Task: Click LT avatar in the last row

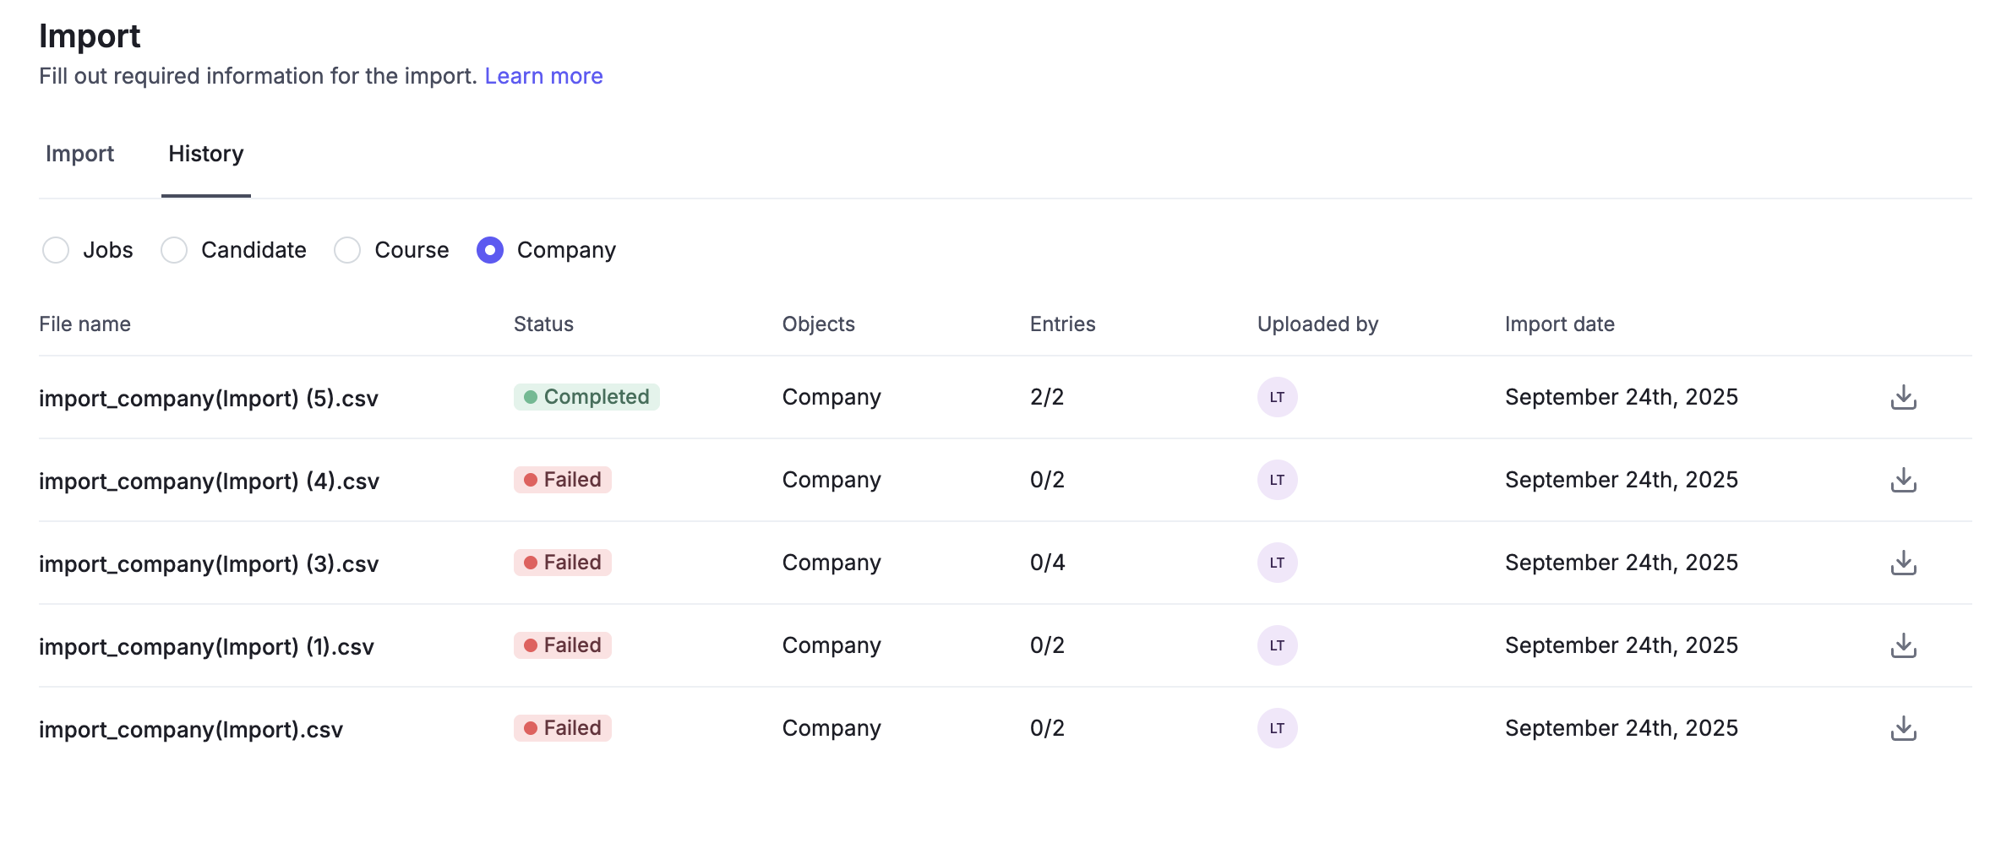Action: click(1277, 728)
